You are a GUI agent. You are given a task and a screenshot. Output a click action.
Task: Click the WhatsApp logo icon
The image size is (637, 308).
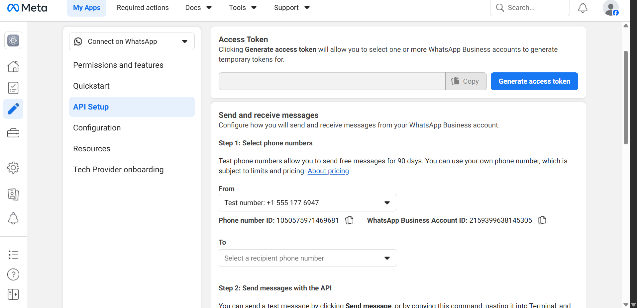coord(78,41)
